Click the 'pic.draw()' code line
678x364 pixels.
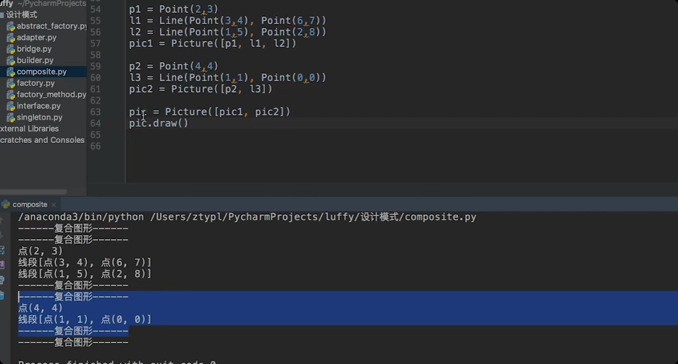tap(158, 123)
